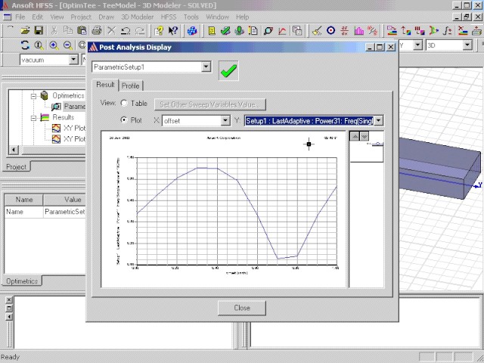Click the integral function icon
Image resolution: width=484 pixels, height=363 pixels.
coord(447,30)
